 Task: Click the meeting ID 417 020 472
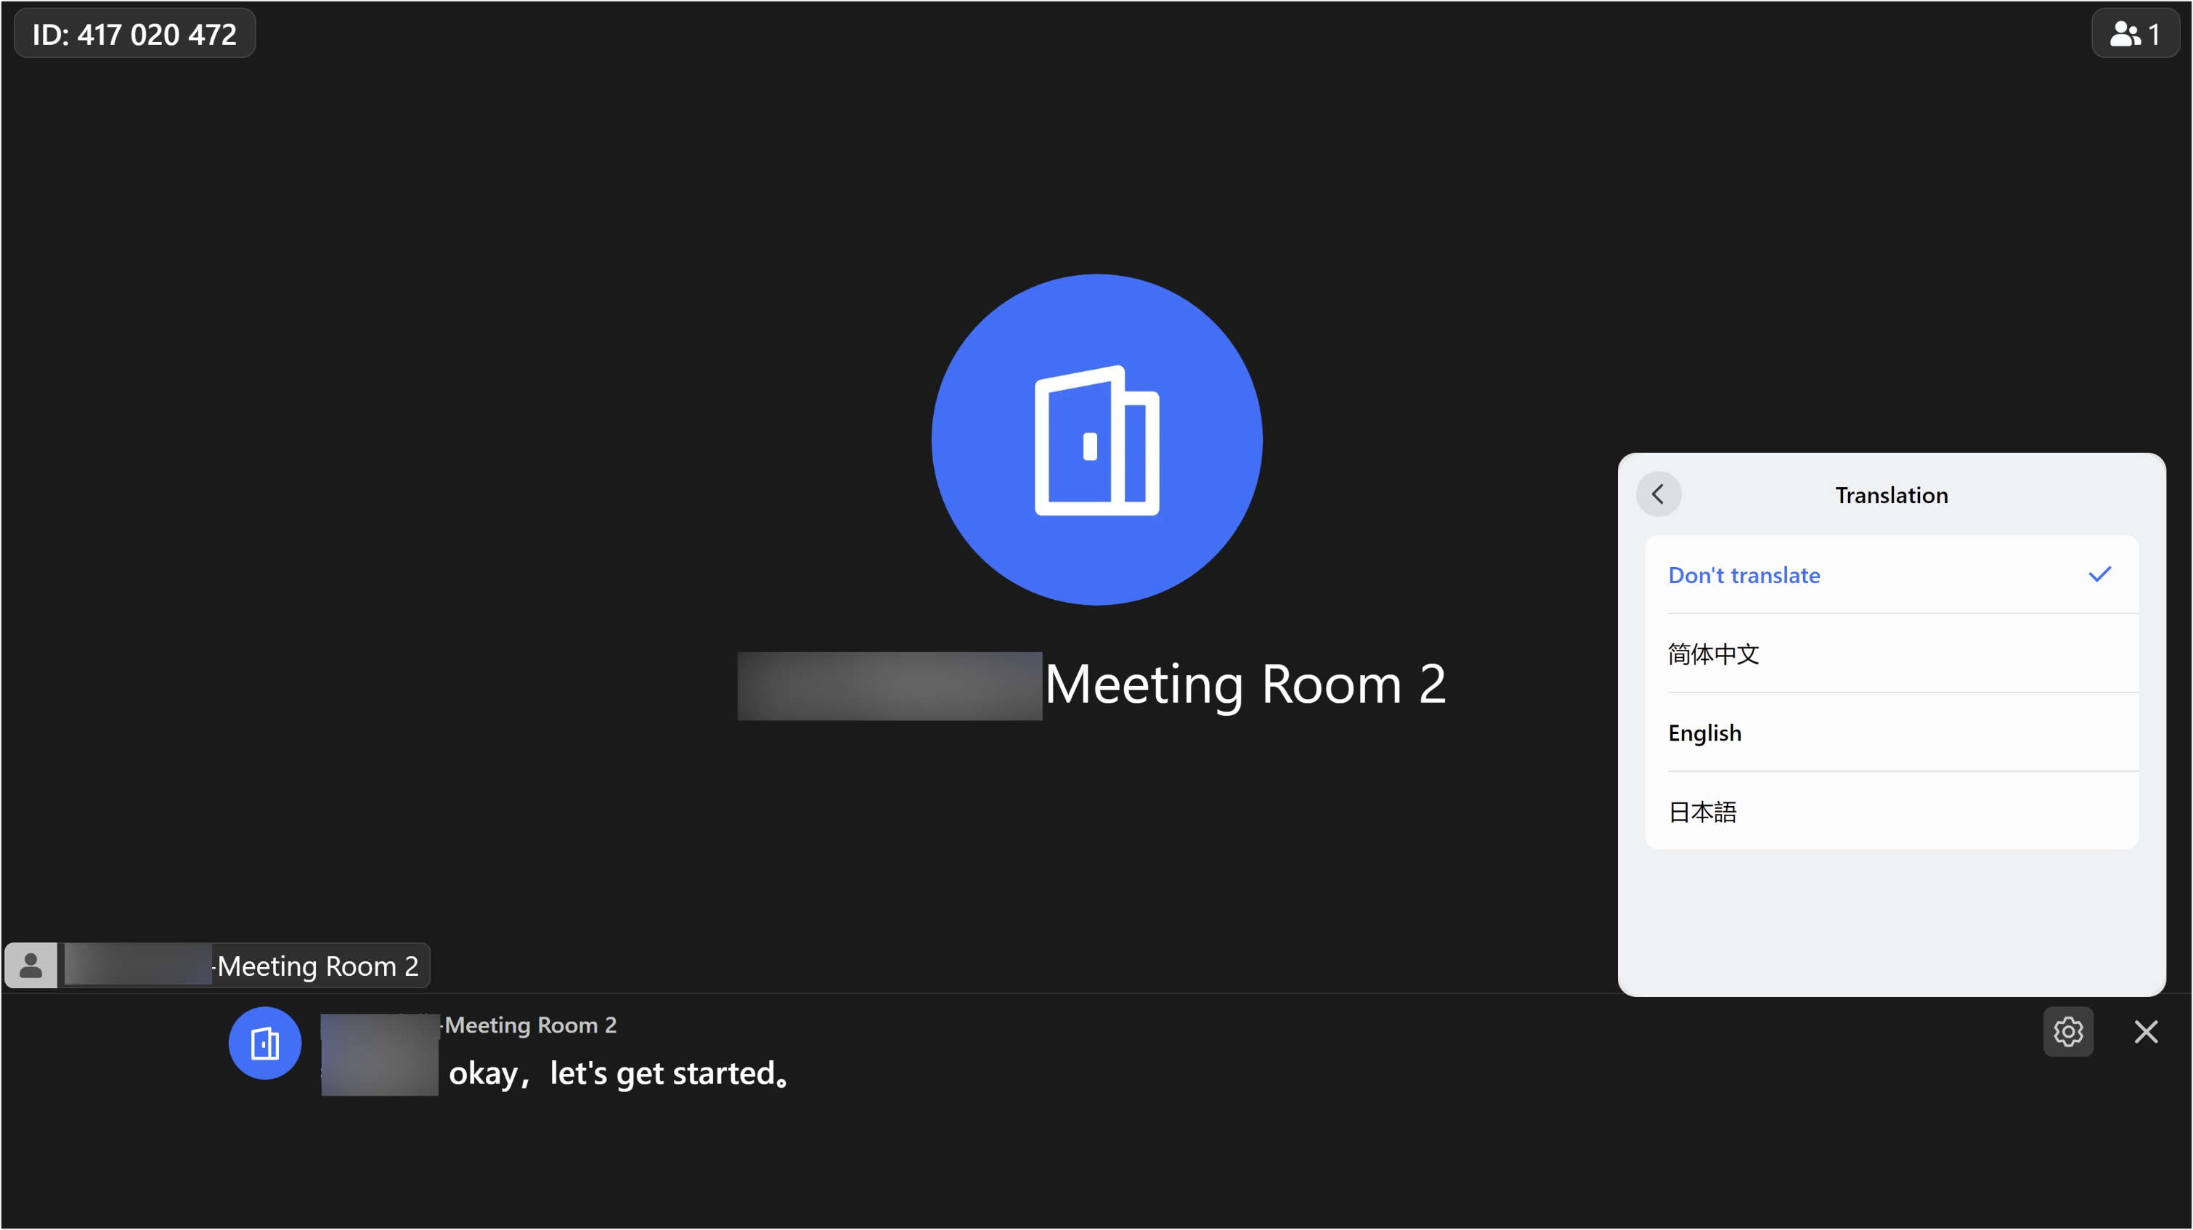134,33
